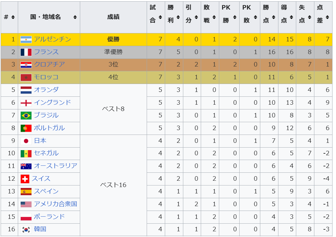Click the Argentina flag icon
This screenshot has height=237, width=336.
pos(26,39)
